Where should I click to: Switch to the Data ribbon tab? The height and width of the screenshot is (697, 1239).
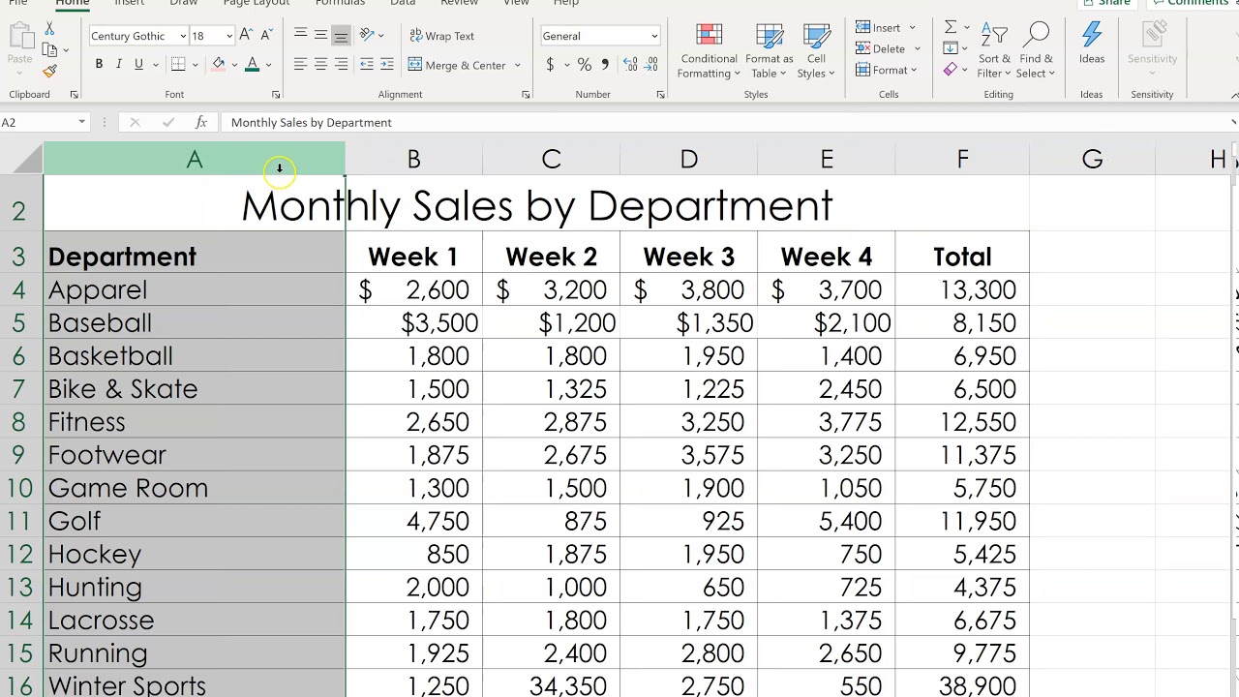coord(403,3)
